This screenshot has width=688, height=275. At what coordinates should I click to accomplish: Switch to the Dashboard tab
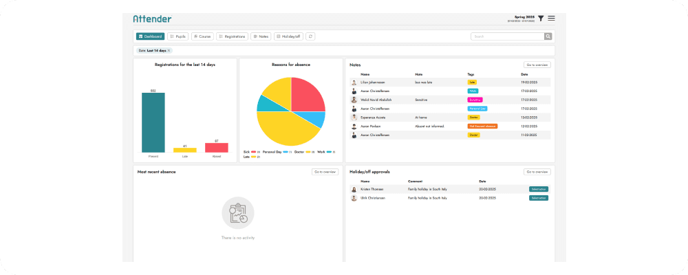pos(150,36)
